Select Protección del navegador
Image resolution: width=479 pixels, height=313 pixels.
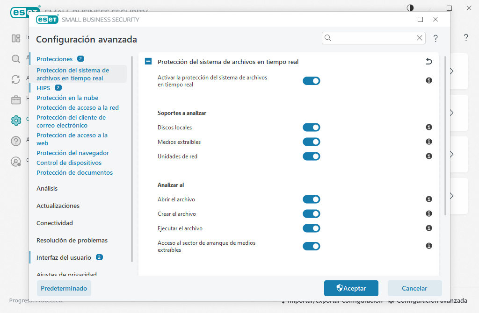click(73, 153)
